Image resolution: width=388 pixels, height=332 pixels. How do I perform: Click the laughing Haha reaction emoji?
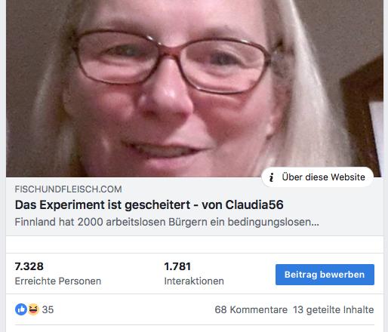tap(33, 309)
